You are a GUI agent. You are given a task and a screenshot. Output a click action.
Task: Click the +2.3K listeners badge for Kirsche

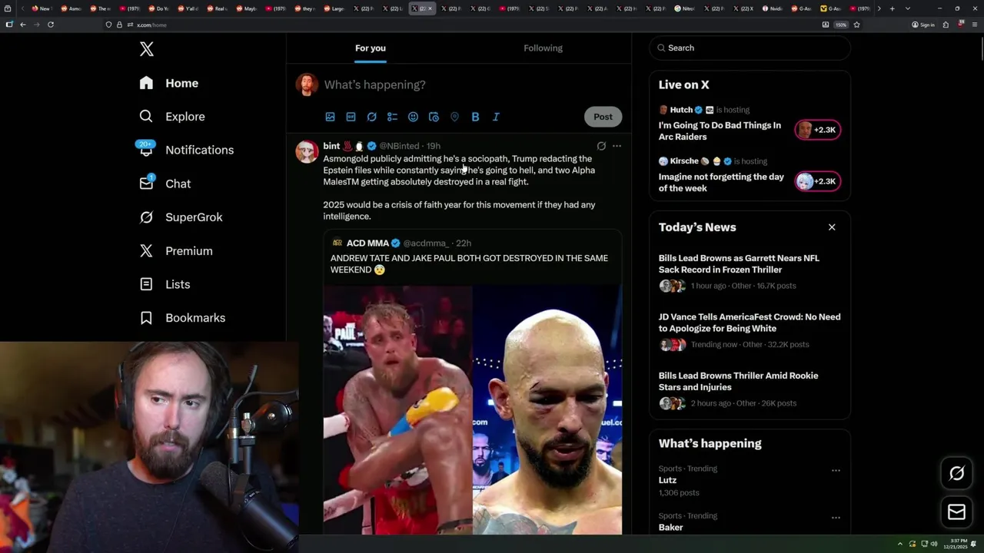tap(818, 181)
